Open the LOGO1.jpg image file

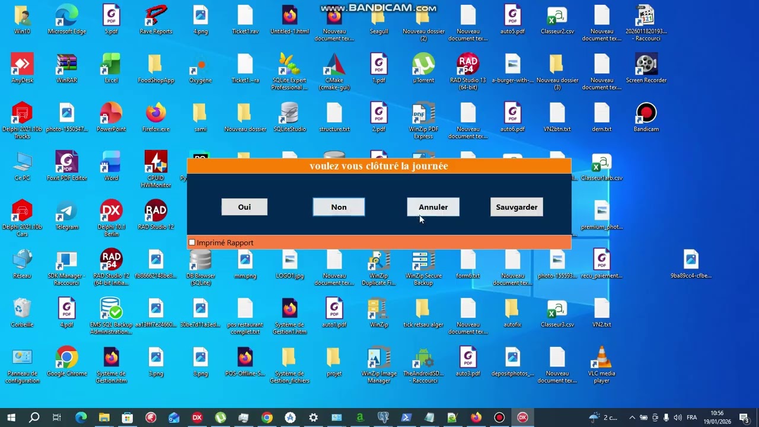pos(289,264)
